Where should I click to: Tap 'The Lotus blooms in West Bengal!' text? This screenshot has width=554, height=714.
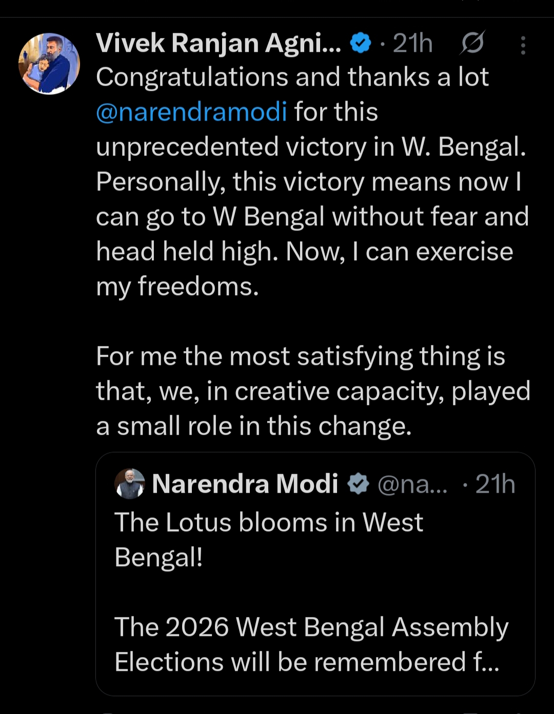tap(269, 539)
